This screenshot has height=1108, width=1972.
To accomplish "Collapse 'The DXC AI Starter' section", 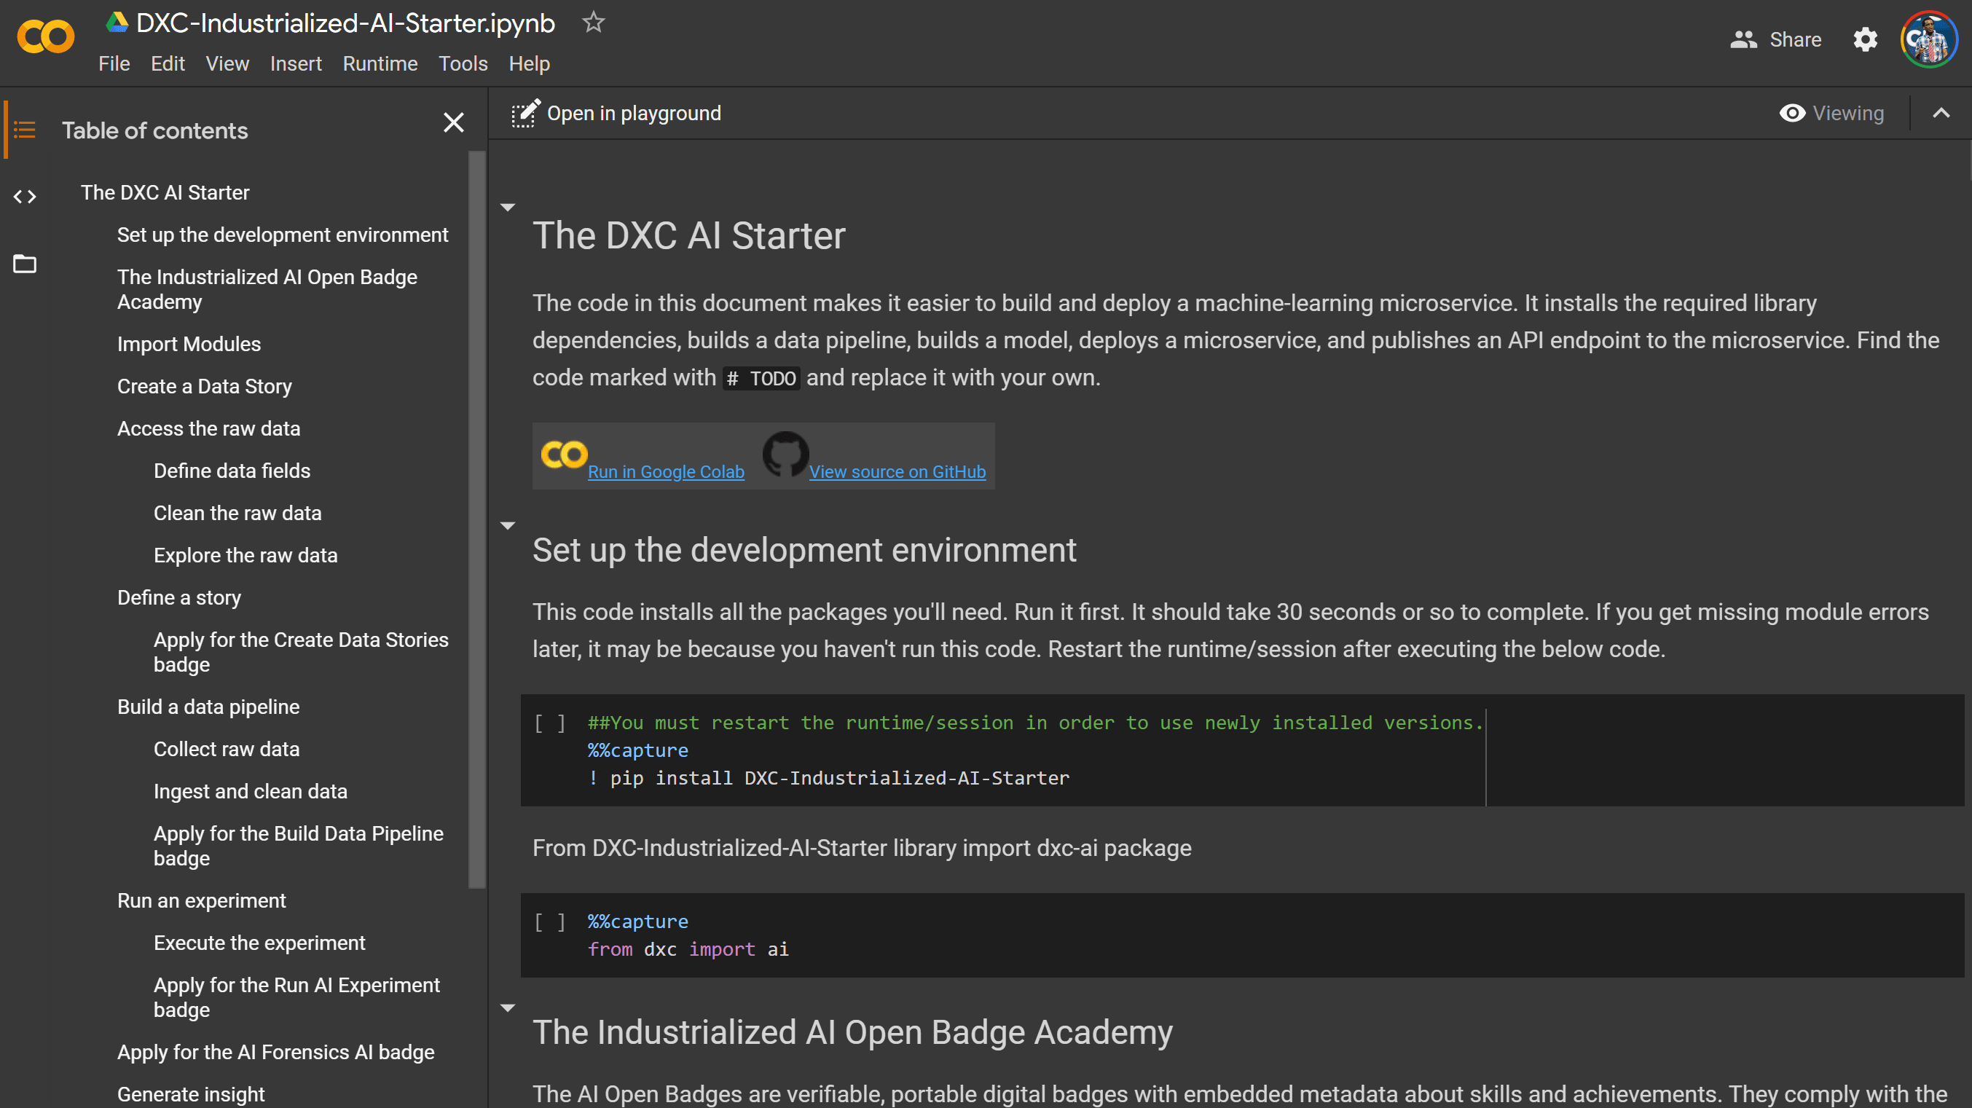I will [508, 208].
